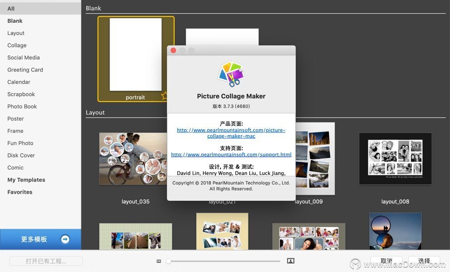Click the thumbnail size slider handle

pyautogui.click(x=169, y=261)
